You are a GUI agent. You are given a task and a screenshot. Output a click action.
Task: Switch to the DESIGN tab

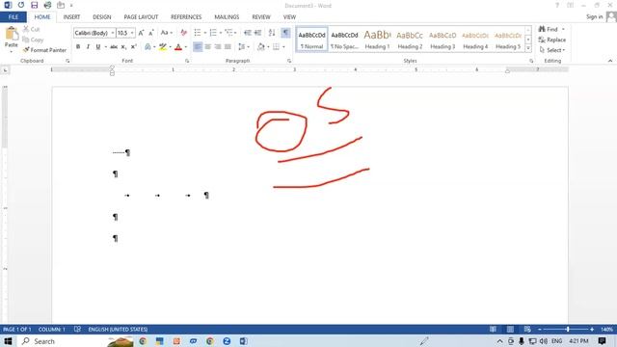coord(102,17)
